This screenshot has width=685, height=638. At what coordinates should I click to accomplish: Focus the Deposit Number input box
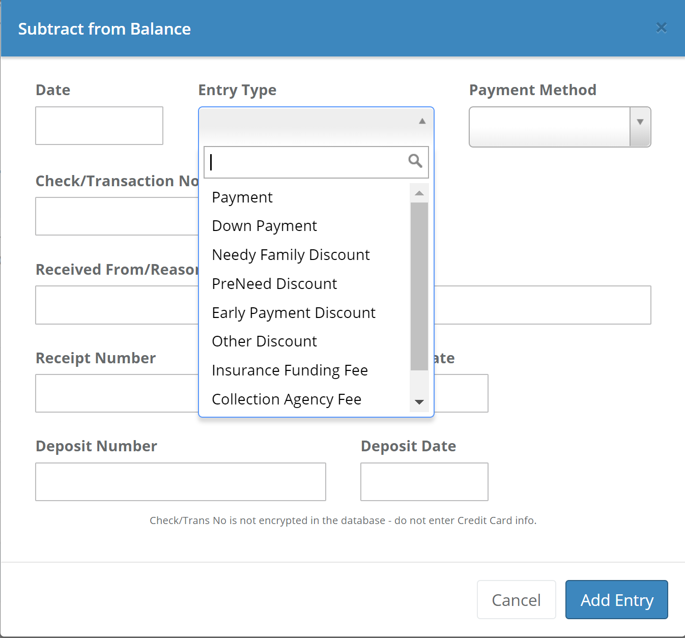180,482
